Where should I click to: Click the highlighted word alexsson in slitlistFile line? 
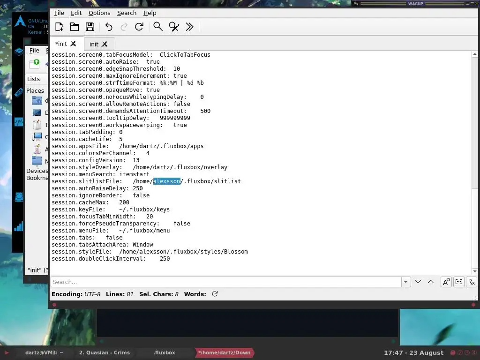click(166, 181)
